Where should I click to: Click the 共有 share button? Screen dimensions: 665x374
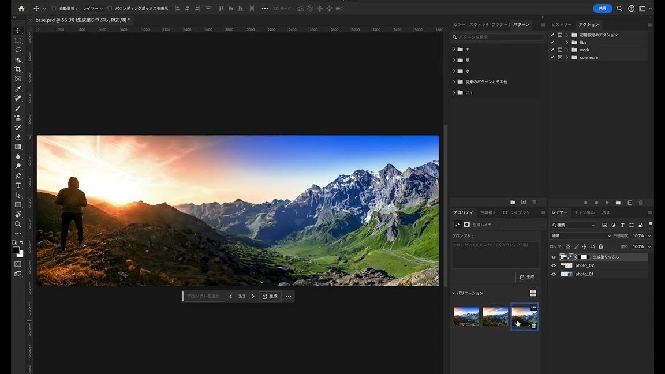[602, 9]
